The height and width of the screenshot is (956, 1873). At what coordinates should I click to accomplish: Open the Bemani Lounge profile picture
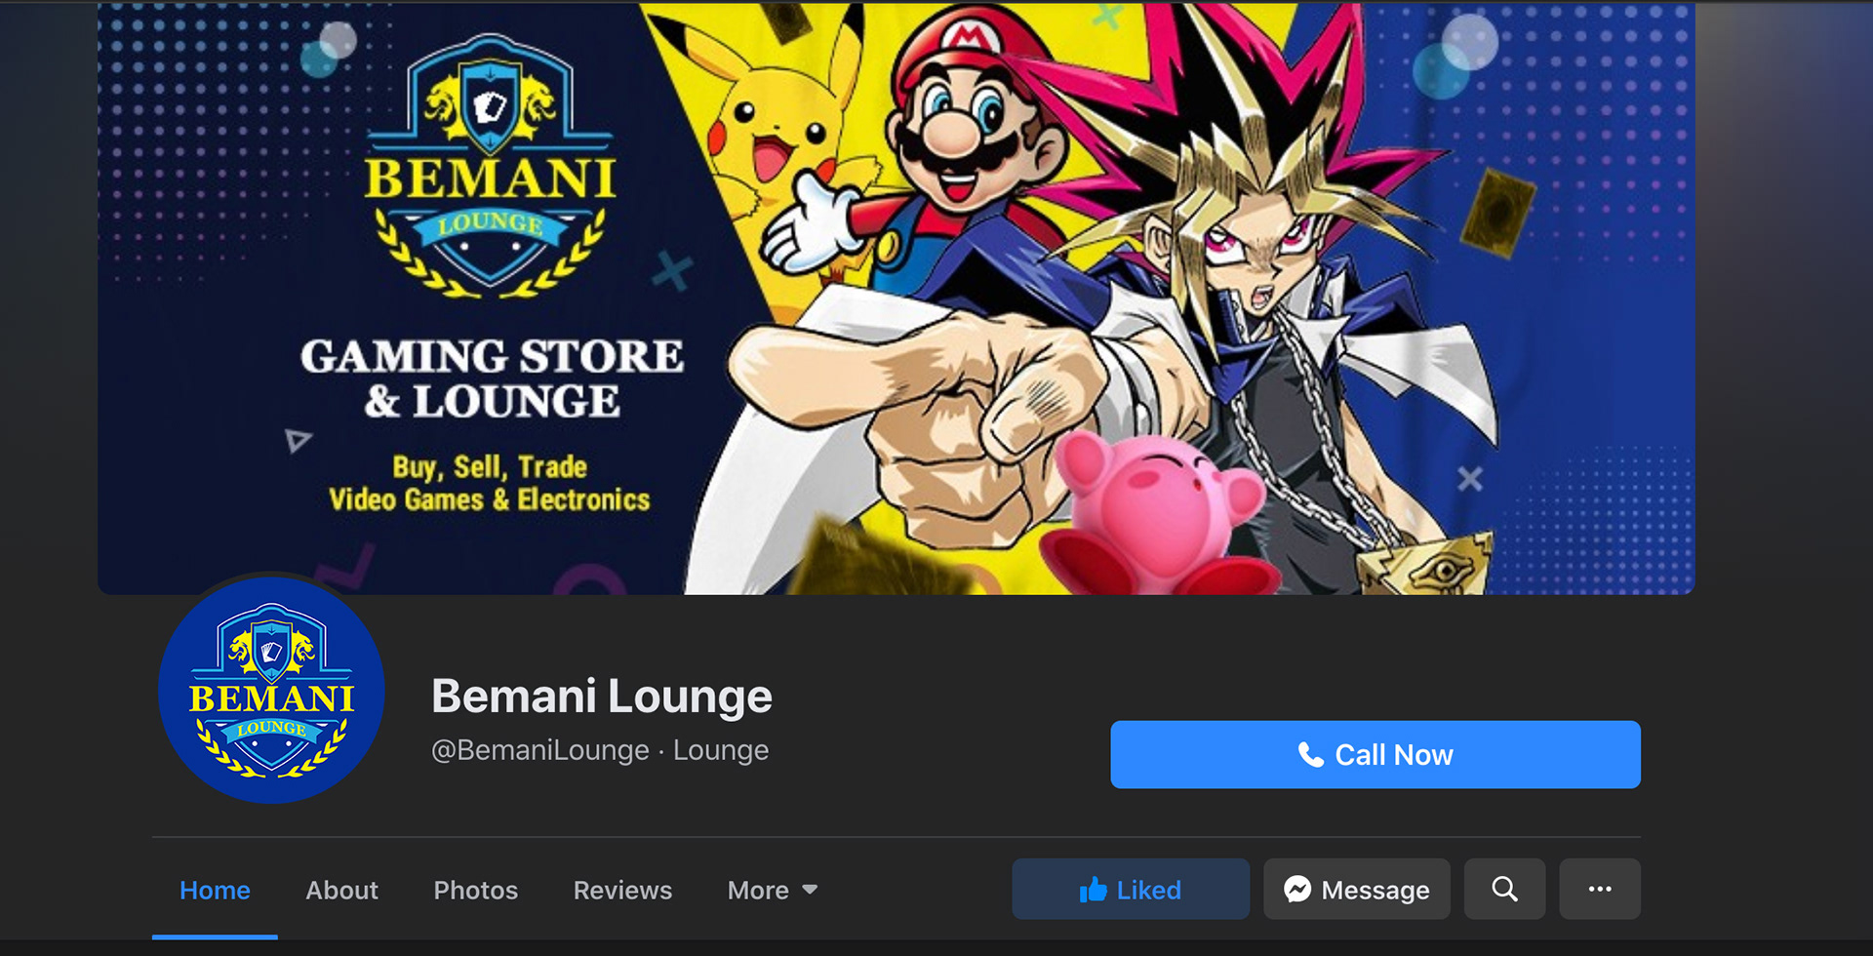click(271, 690)
